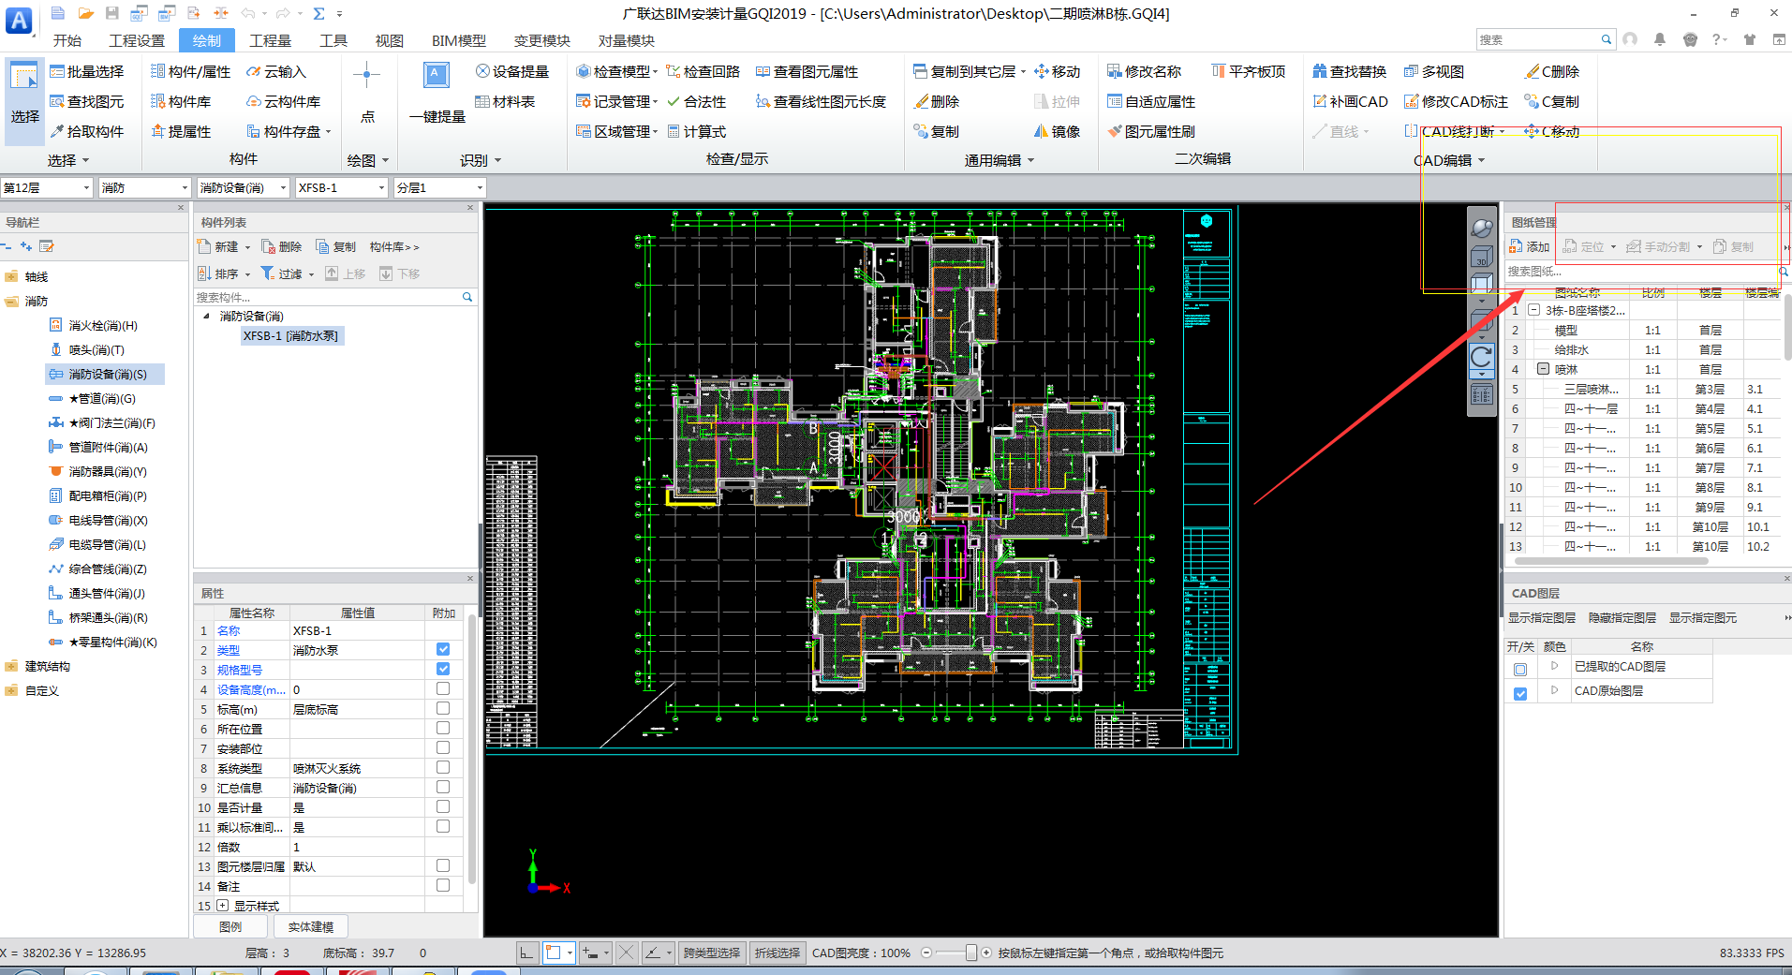Click the rotate view icon on canvas toolbar
The image size is (1792, 975).
(1482, 357)
